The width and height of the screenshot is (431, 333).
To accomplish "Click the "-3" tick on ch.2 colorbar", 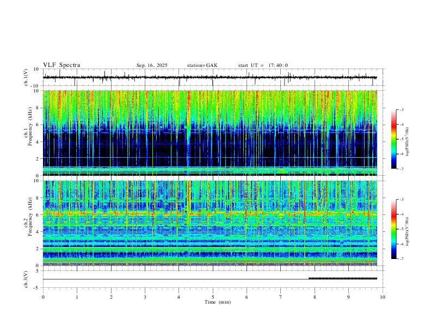I will click(x=401, y=200).
